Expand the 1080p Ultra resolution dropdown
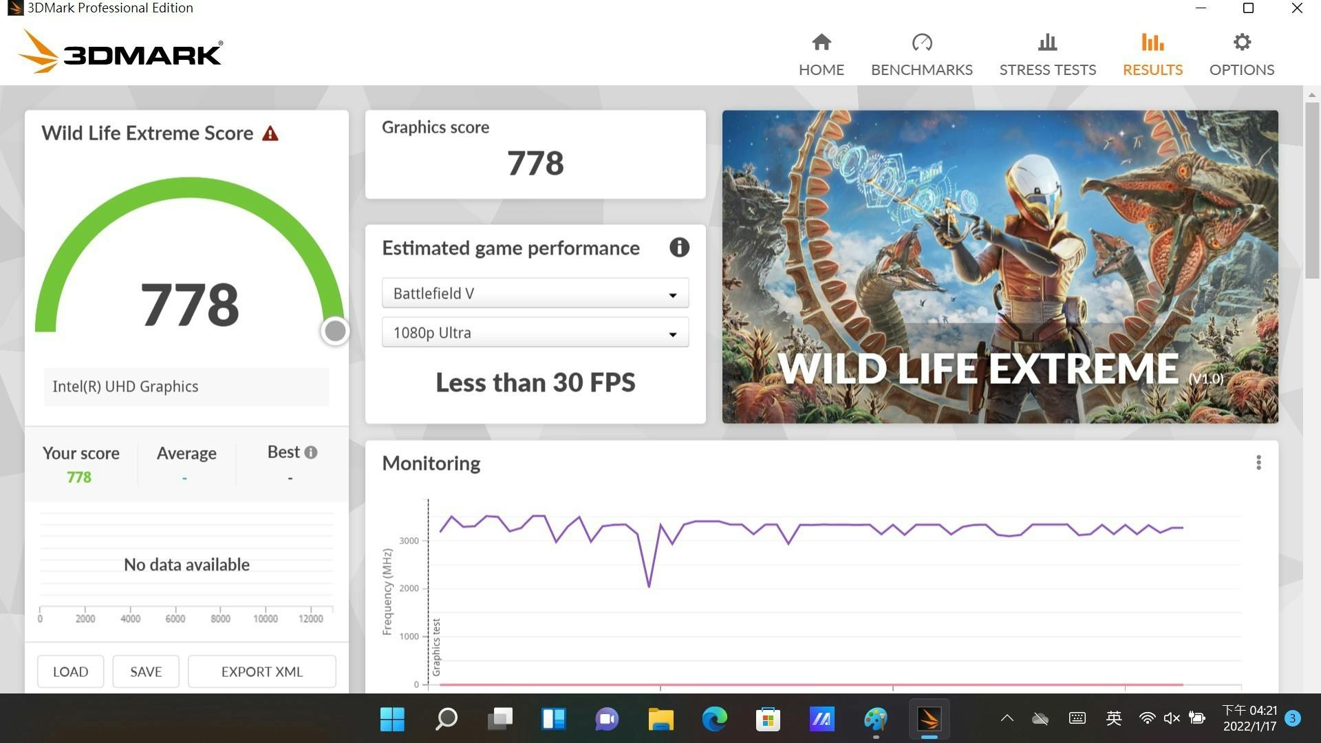Screen dimensions: 1321x743 (535, 333)
